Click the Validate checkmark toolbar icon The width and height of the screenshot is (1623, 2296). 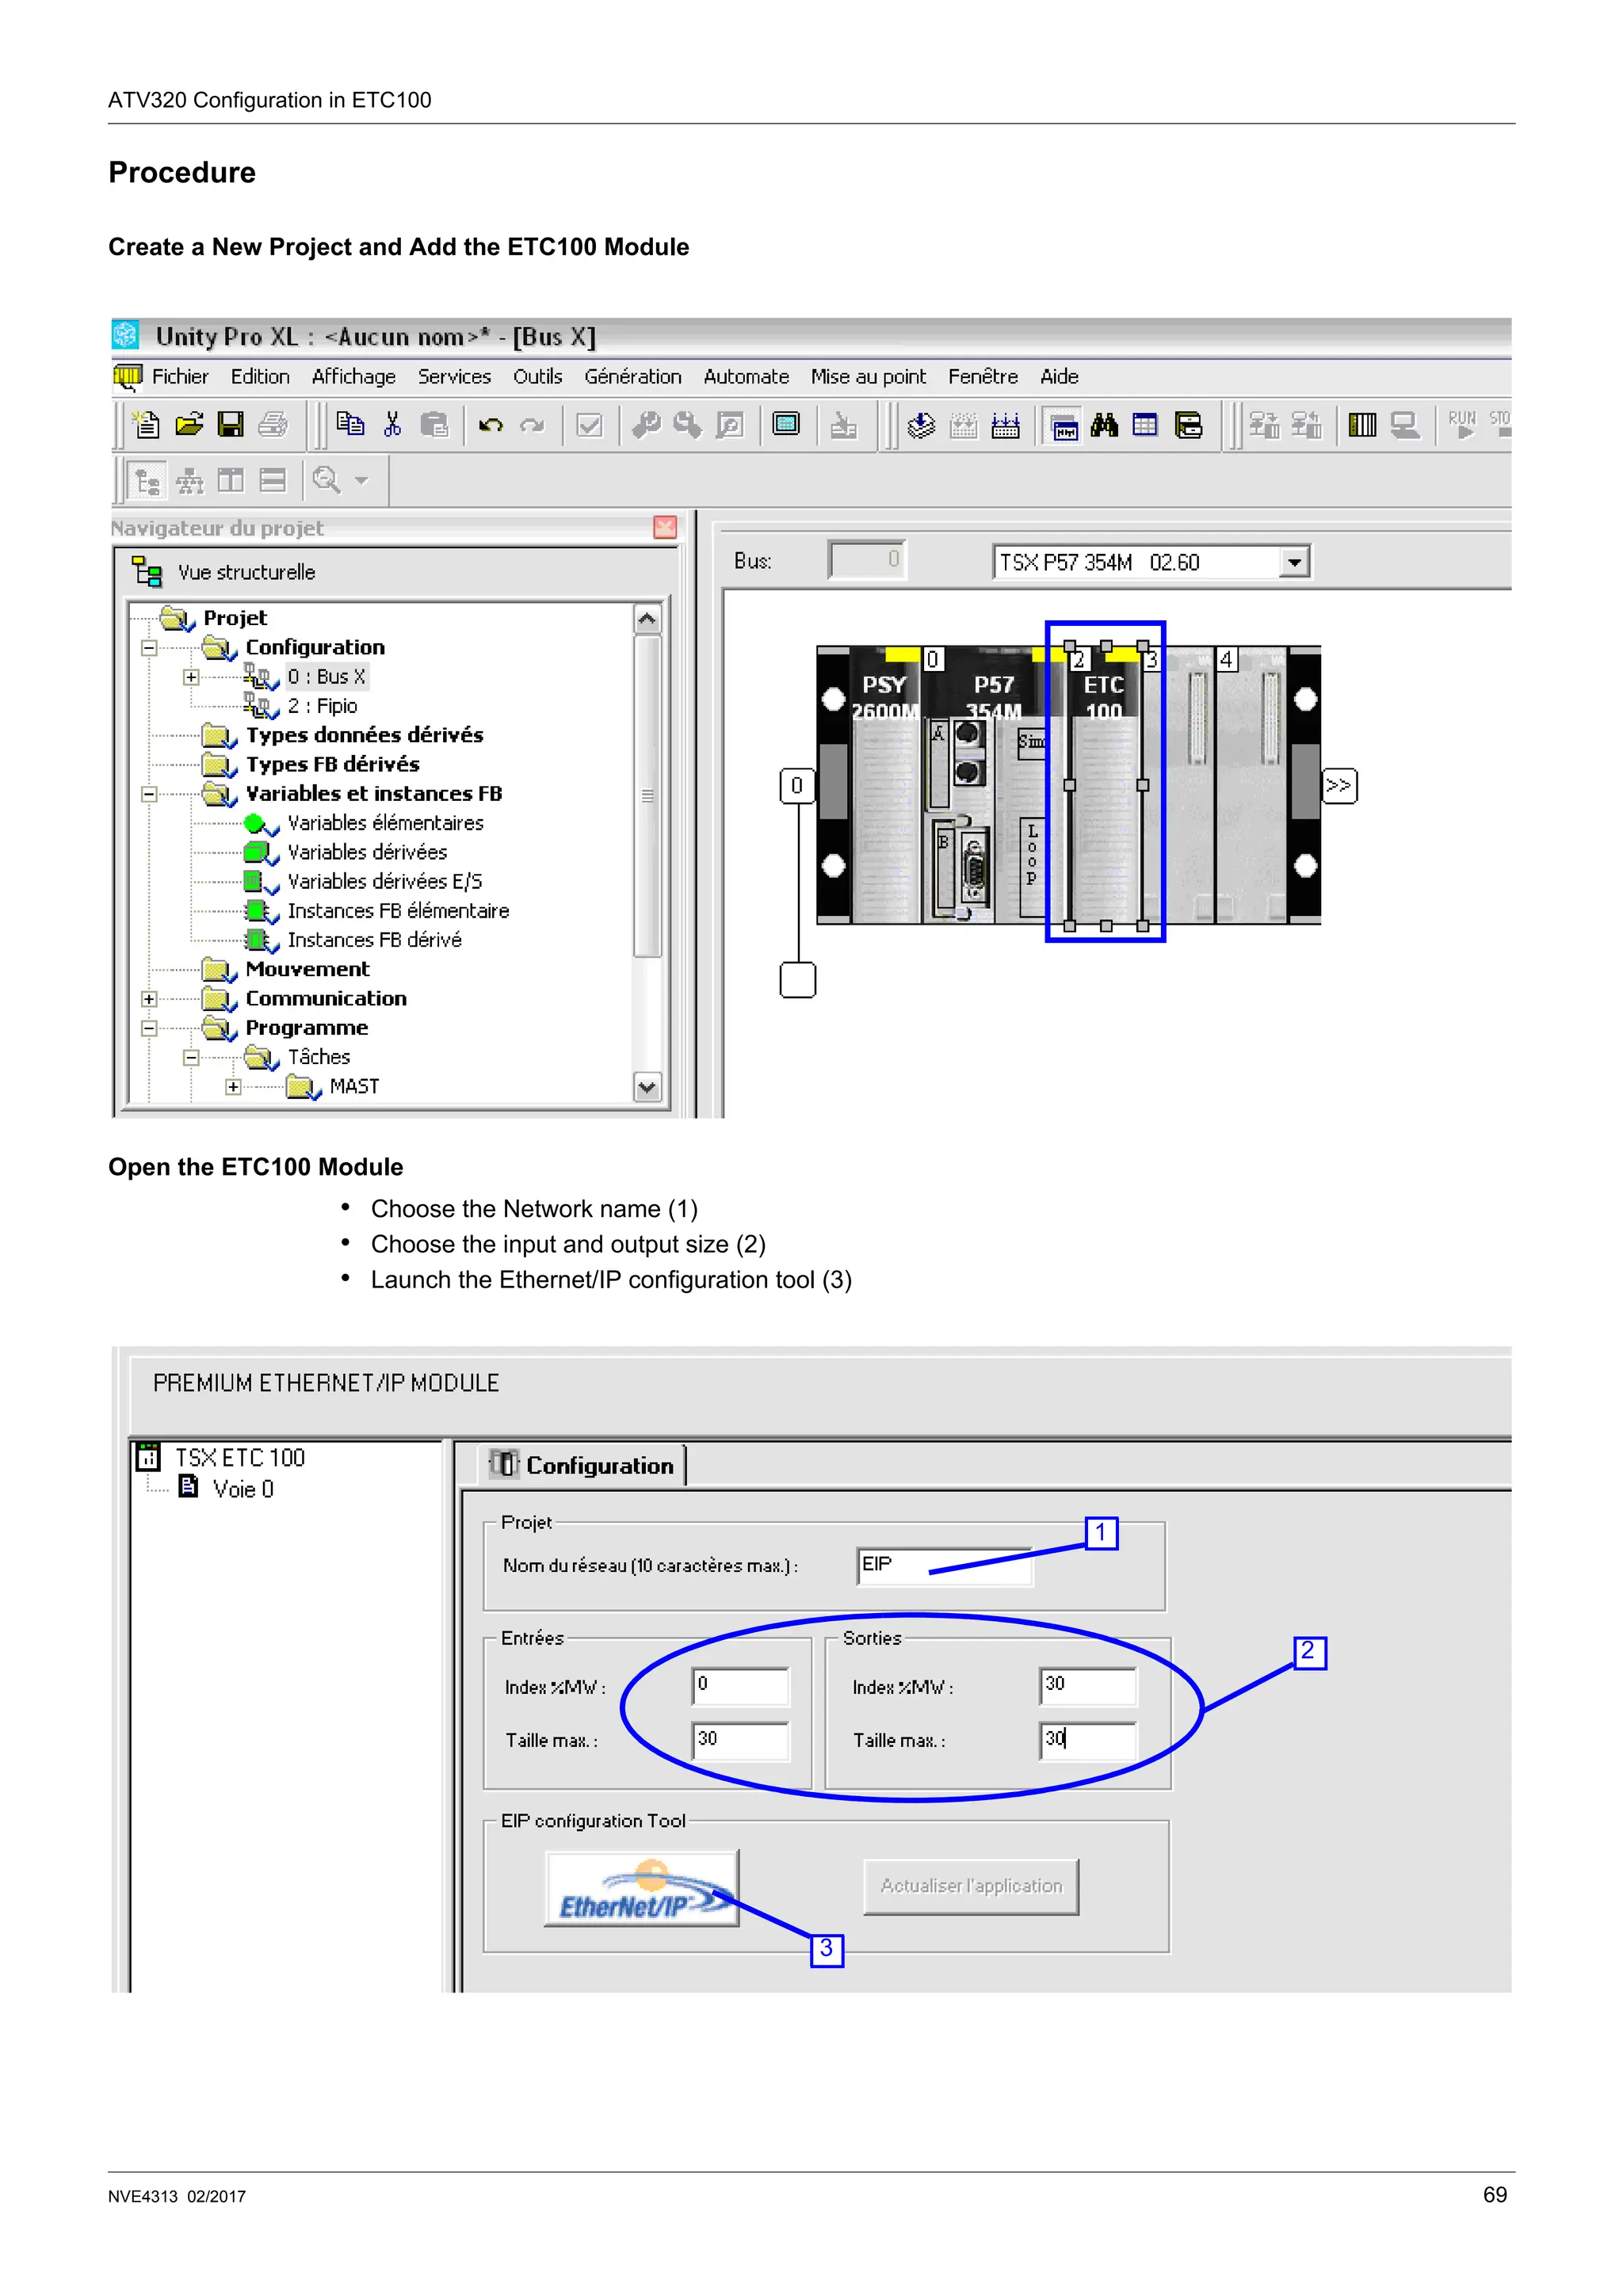tap(590, 426)
